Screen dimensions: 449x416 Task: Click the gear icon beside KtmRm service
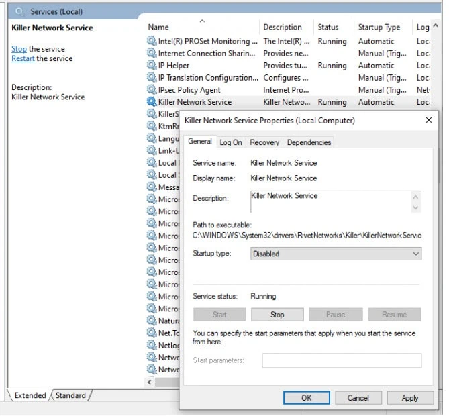[x=152, y=126]
